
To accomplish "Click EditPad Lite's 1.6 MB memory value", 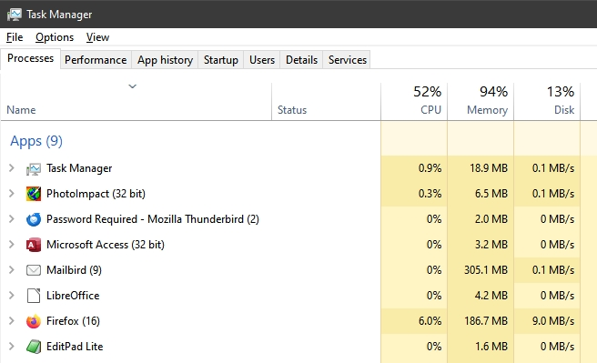I will (491, 347).
